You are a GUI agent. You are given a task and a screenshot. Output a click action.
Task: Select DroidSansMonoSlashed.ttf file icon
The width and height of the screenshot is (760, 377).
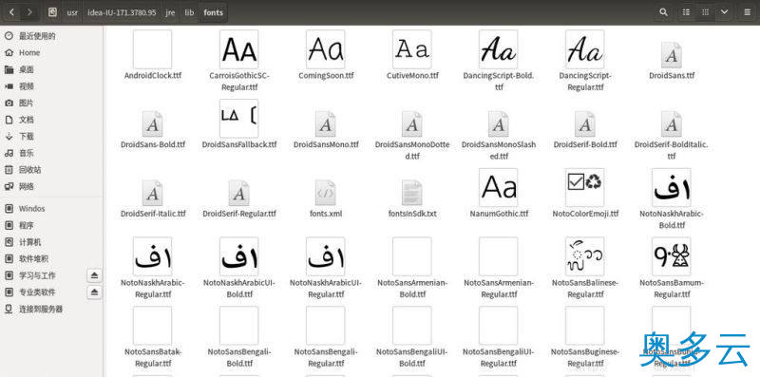click(x=498, y=124)
